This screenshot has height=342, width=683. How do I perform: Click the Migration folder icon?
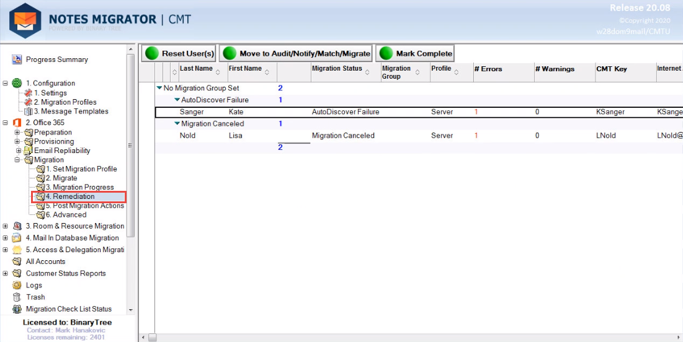29,160
